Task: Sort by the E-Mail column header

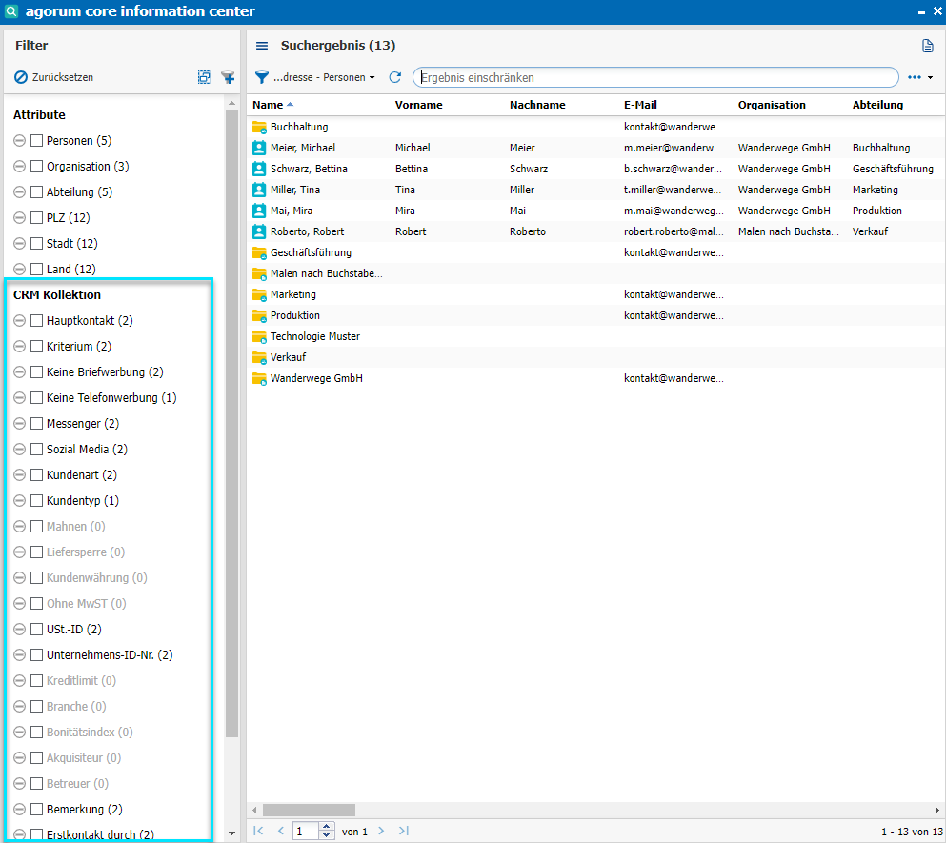Action: [640, 105]
